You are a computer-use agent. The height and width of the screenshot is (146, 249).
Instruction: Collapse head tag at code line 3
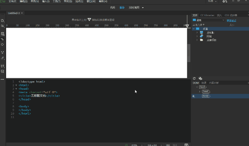click(x=16, y=89)
